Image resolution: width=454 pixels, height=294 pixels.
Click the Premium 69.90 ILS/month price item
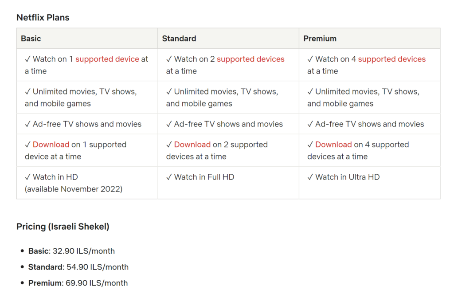tap(78, 283)
